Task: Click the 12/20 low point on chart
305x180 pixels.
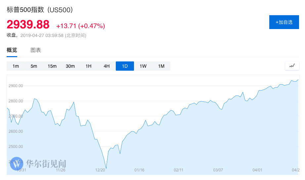Action: [x=106, y=168]
